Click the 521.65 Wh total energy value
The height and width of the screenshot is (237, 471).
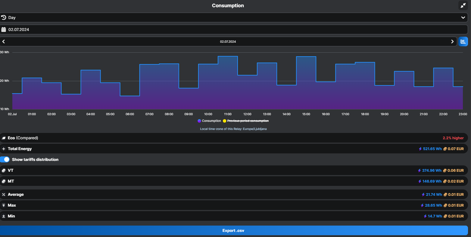432,149
